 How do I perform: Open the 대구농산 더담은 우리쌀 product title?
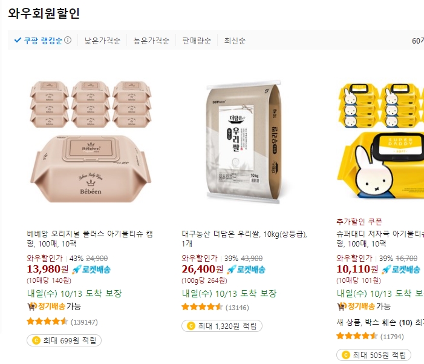(244, 239)
